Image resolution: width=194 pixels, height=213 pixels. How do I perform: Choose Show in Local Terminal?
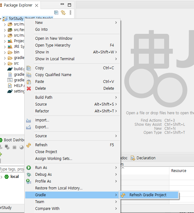click(73, 59)
